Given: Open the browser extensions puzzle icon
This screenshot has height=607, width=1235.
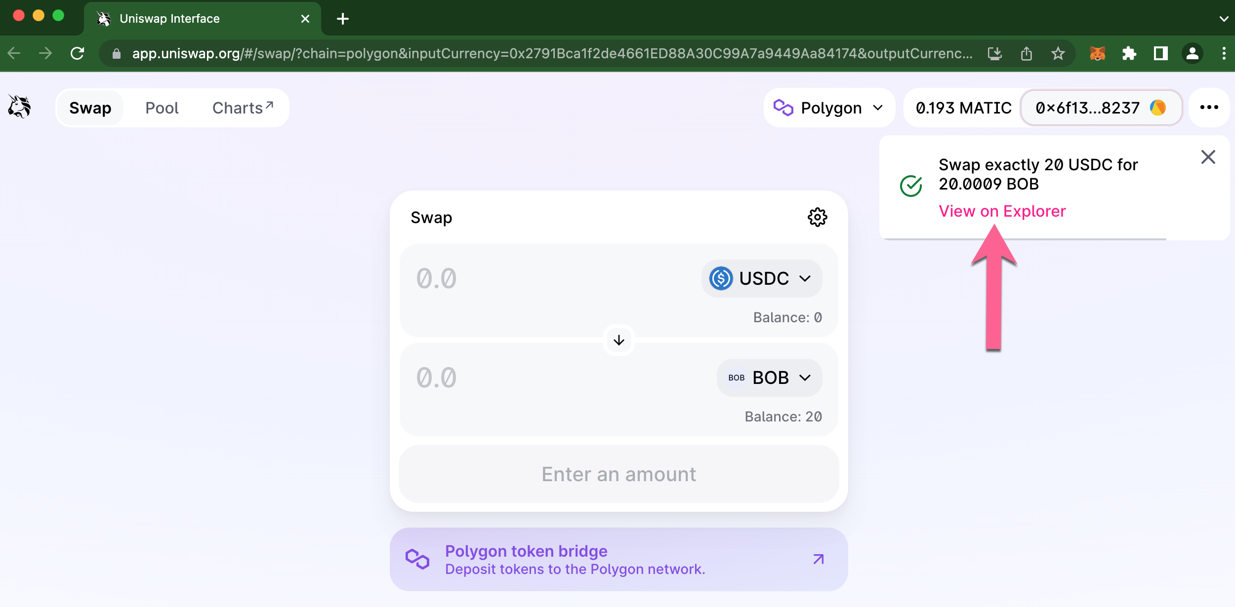Looking at the screenshot, I should coord(1129,53).
